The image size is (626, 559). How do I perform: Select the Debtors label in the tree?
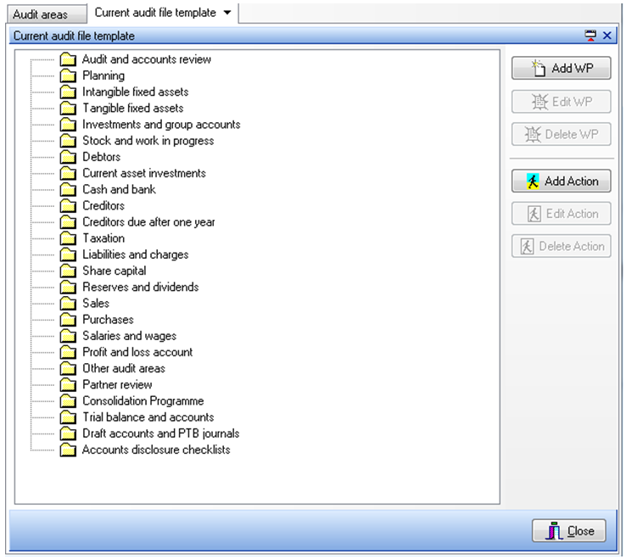tap(102, 157)
